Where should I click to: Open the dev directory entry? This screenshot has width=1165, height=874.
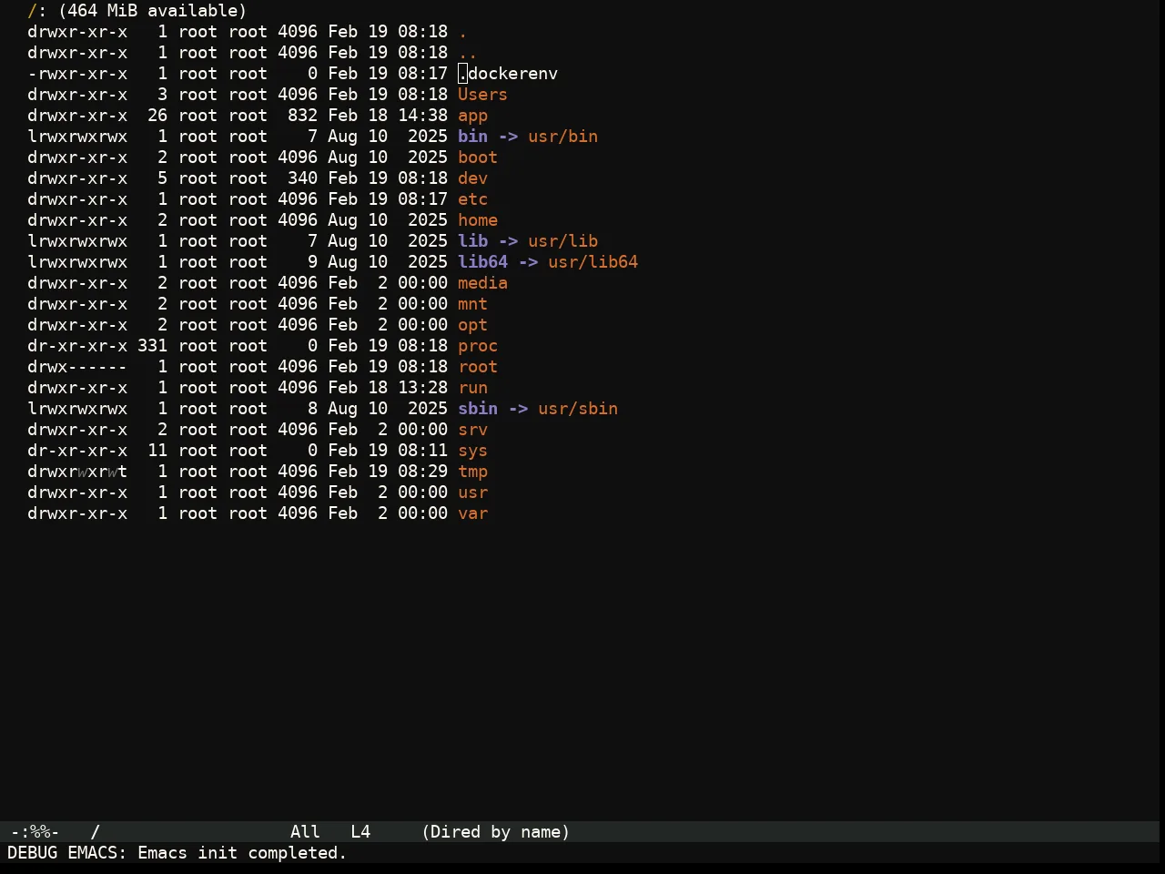(x=472, y=178)
